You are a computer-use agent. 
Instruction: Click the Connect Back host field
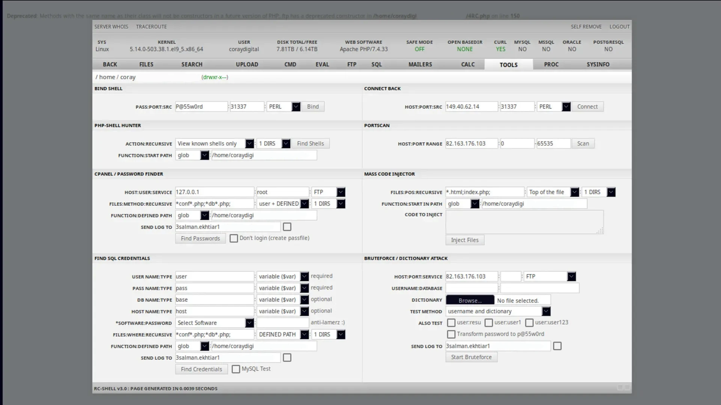(472, 107)
